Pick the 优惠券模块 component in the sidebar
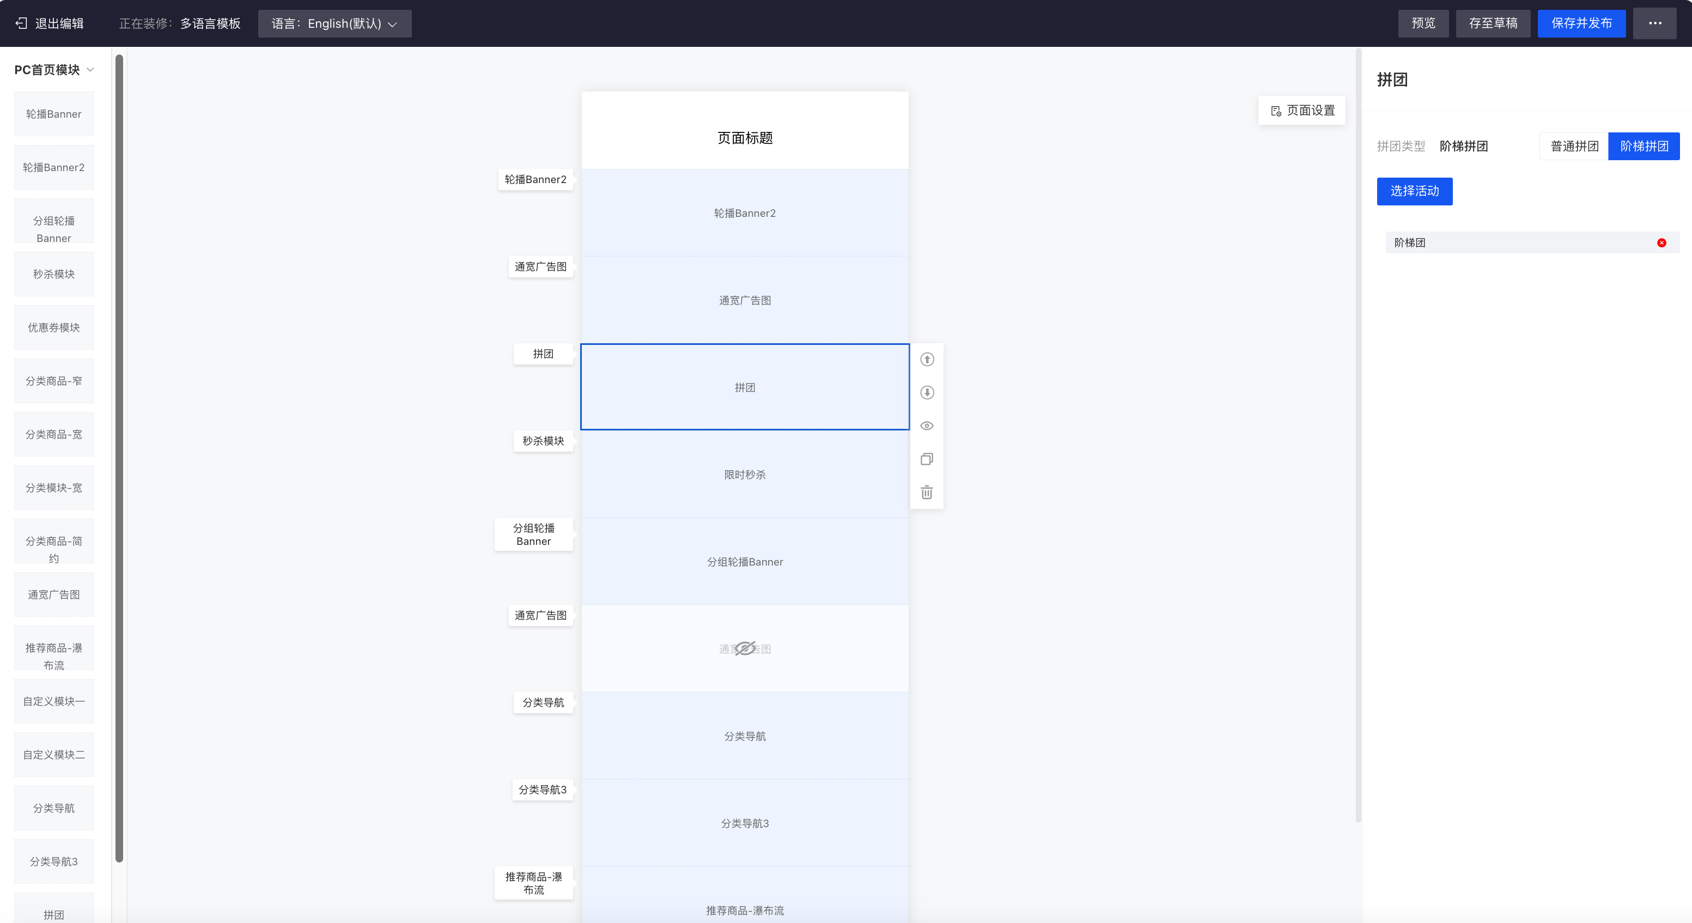The width and height of the screenshot is (1692, 923). coord(54,327)
